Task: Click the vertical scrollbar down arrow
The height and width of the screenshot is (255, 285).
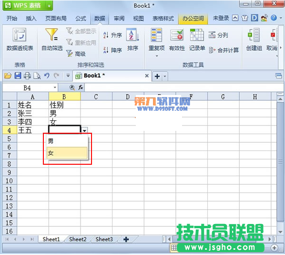Action: pos(280,232)
